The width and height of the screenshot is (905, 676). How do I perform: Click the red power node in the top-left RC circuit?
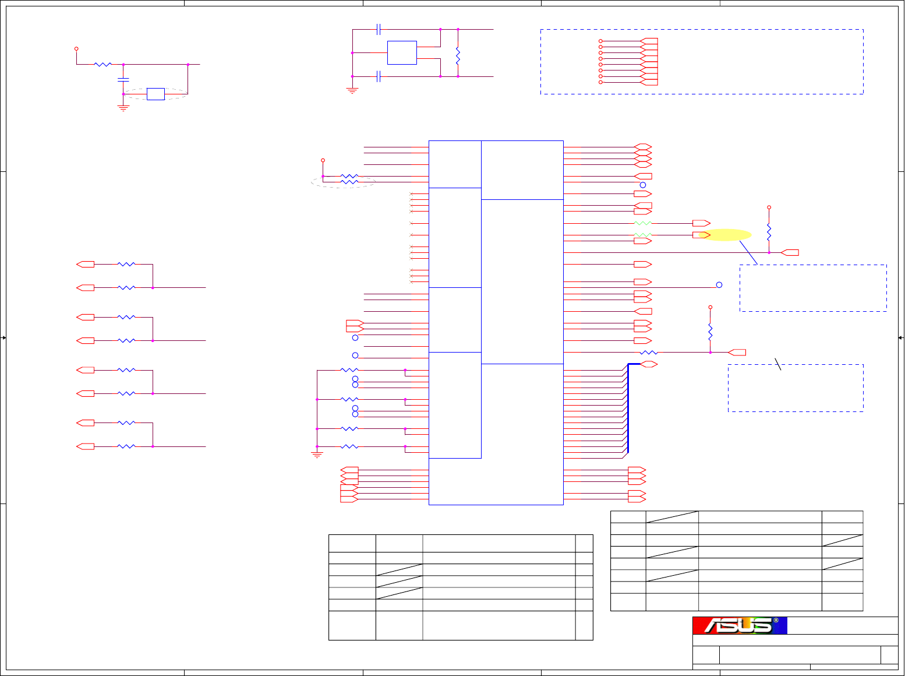pos(76,49)
